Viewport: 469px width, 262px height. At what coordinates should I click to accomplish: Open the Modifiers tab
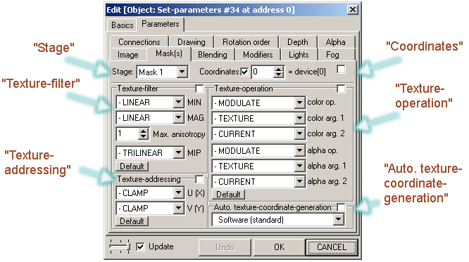point(258,55)
